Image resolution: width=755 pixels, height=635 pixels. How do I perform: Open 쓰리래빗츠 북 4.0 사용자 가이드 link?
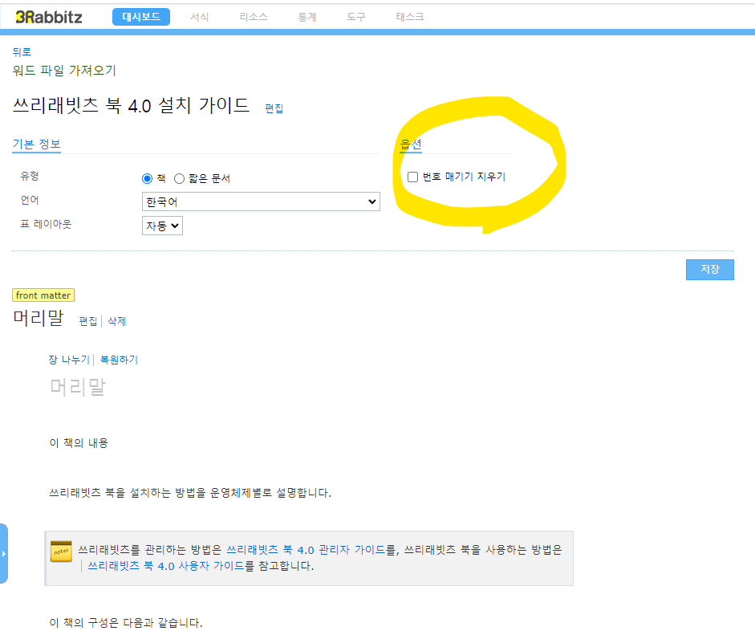[165, 566]
